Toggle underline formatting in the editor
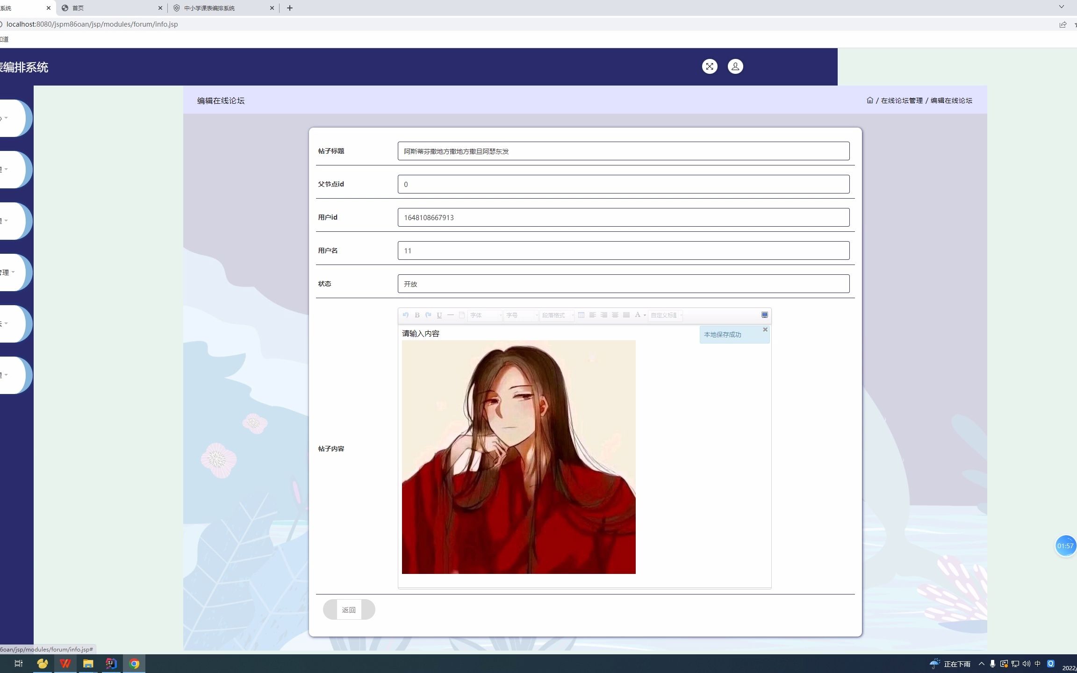Image resolution: width=1077 pixels, height=673 pixels. pos(439,315)
